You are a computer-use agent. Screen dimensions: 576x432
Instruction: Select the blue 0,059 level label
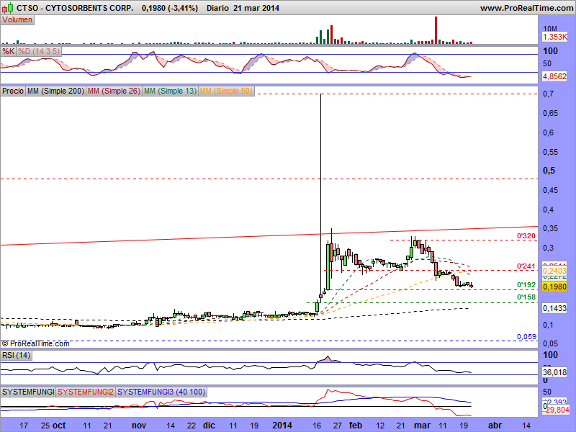(526, 336)
